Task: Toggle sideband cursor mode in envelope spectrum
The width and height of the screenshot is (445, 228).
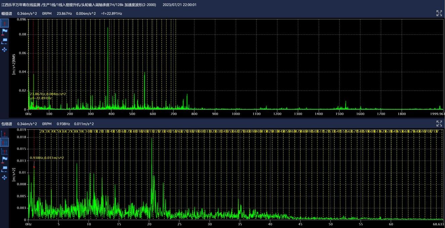Action: (4, 151)
